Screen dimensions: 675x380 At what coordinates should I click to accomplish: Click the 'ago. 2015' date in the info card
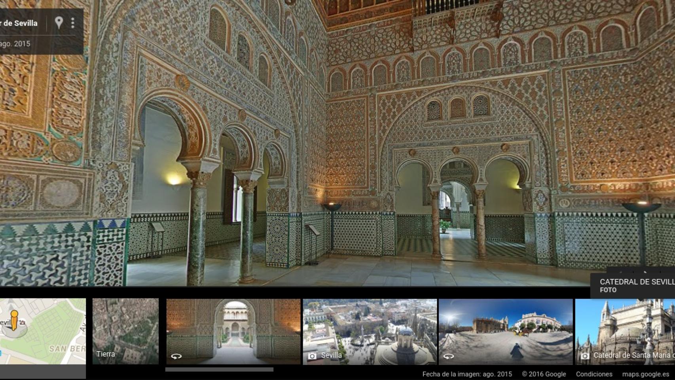(x=15, y=44)
